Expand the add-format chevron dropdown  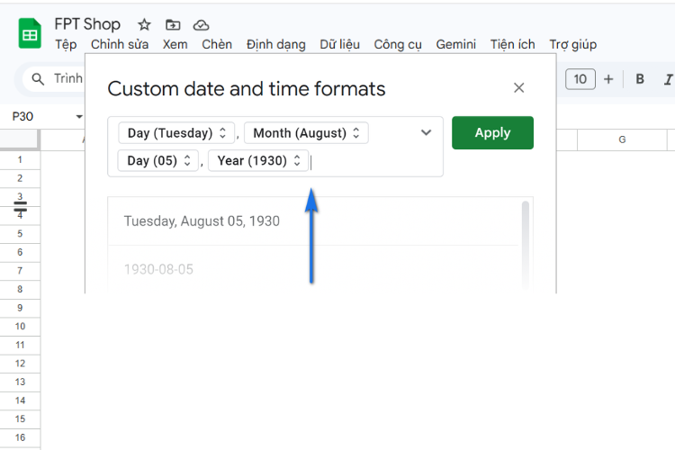coord(427,132)
